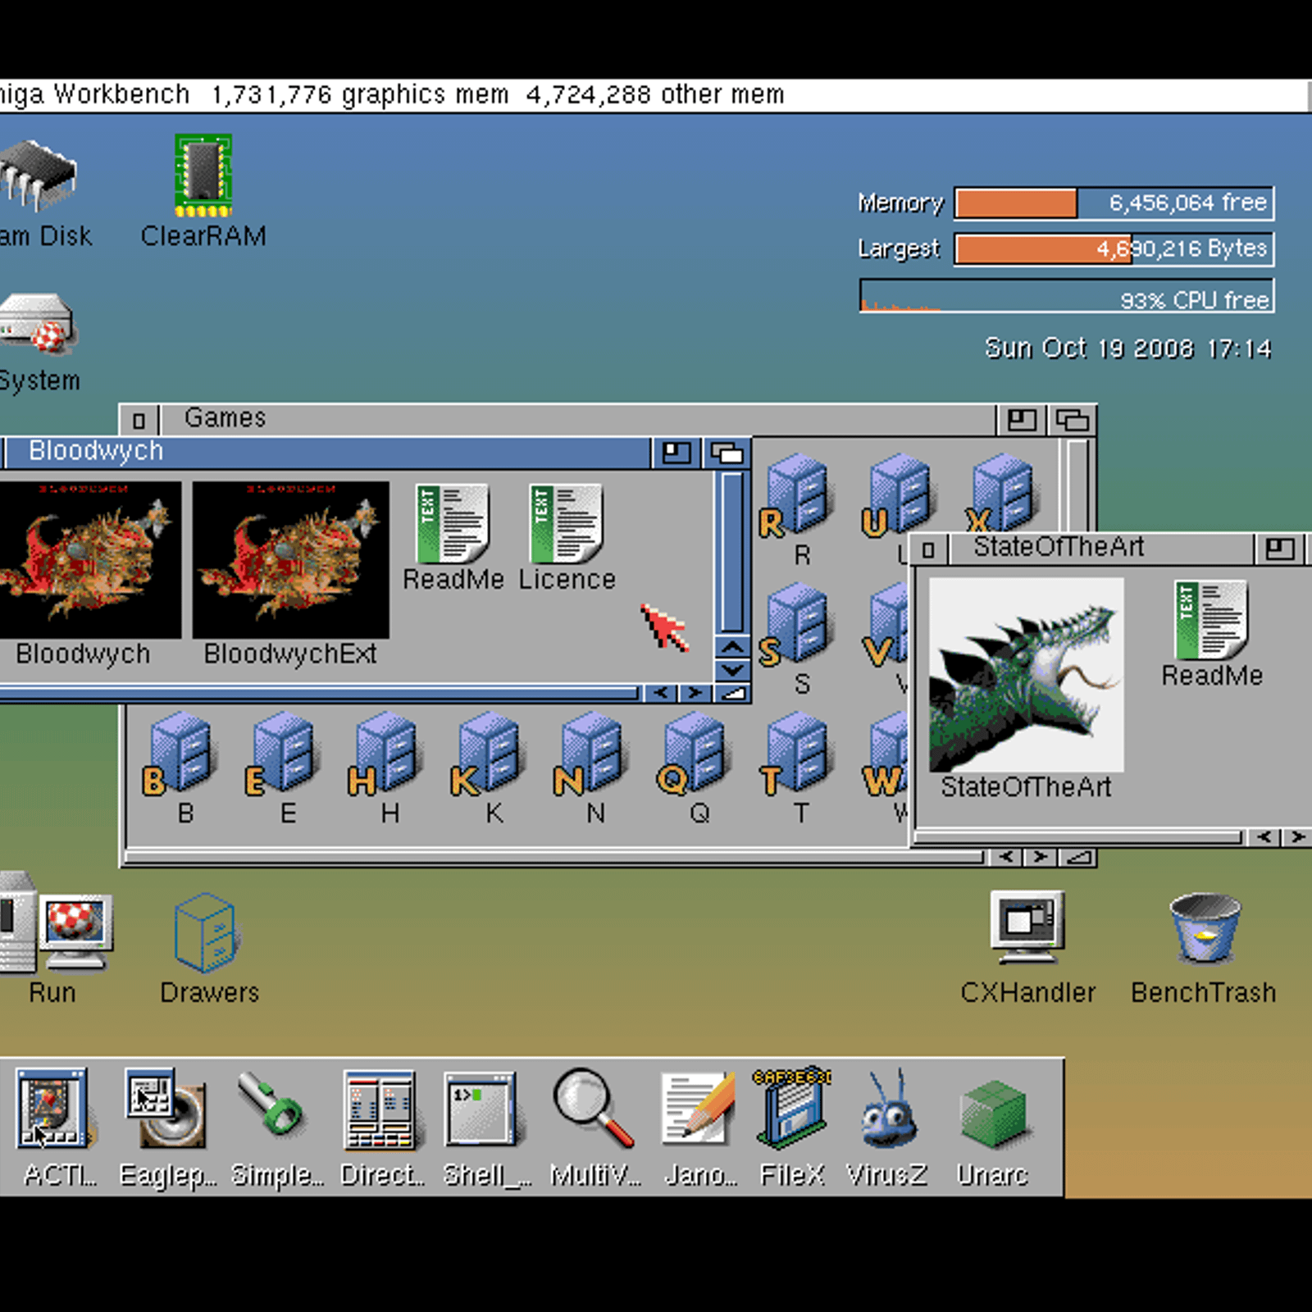Click the Games window resize gadget
The image size is (1312, 1312).
point(1077,858)
